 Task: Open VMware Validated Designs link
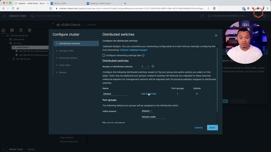[x=134, y=50]
